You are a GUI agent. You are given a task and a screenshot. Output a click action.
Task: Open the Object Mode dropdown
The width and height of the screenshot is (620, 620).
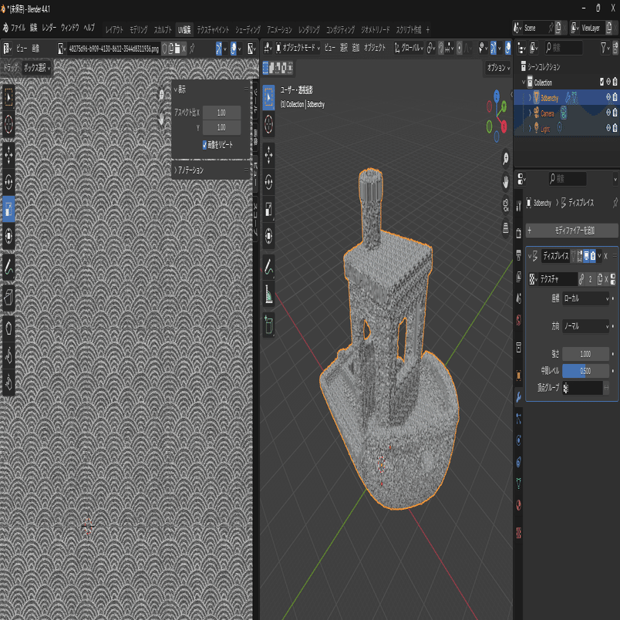298,48
